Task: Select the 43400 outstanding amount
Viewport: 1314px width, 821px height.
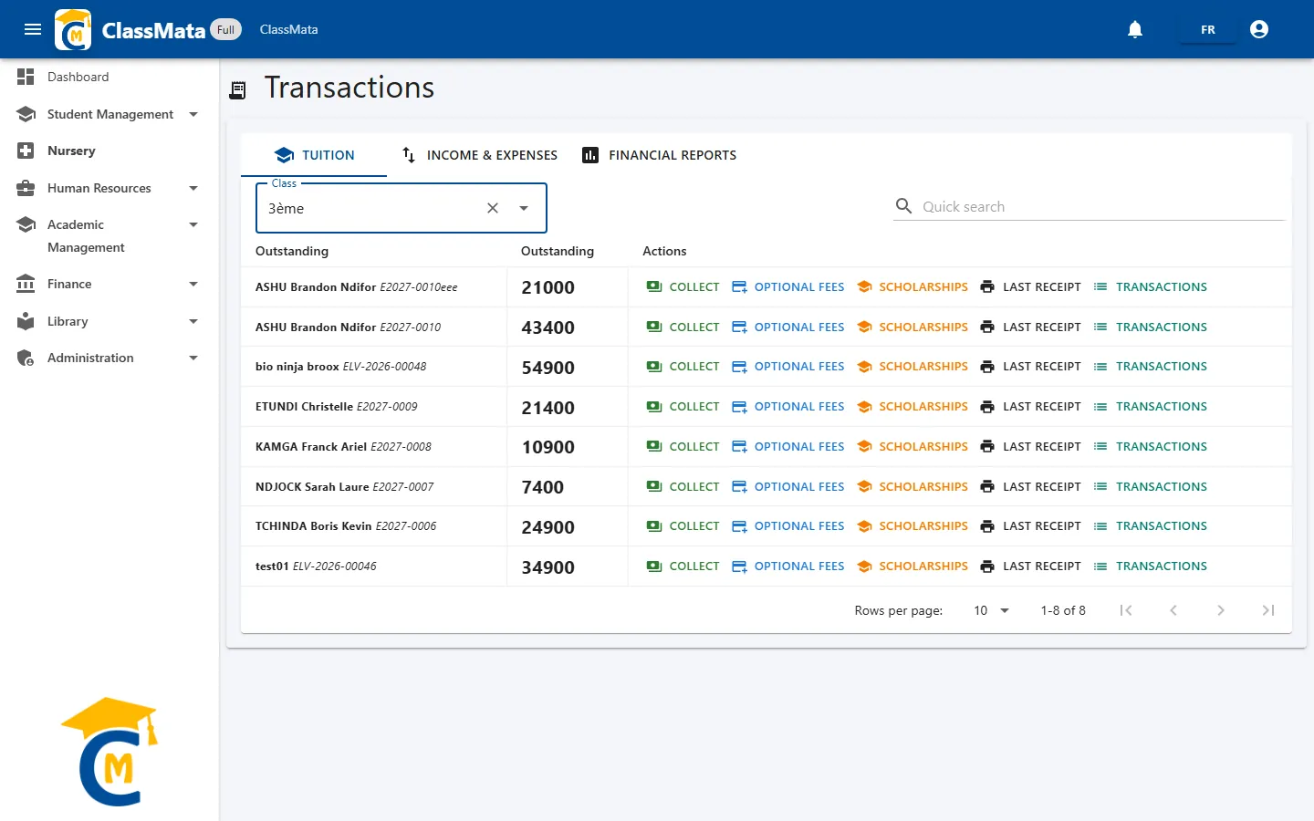Action: click(547, 327)
